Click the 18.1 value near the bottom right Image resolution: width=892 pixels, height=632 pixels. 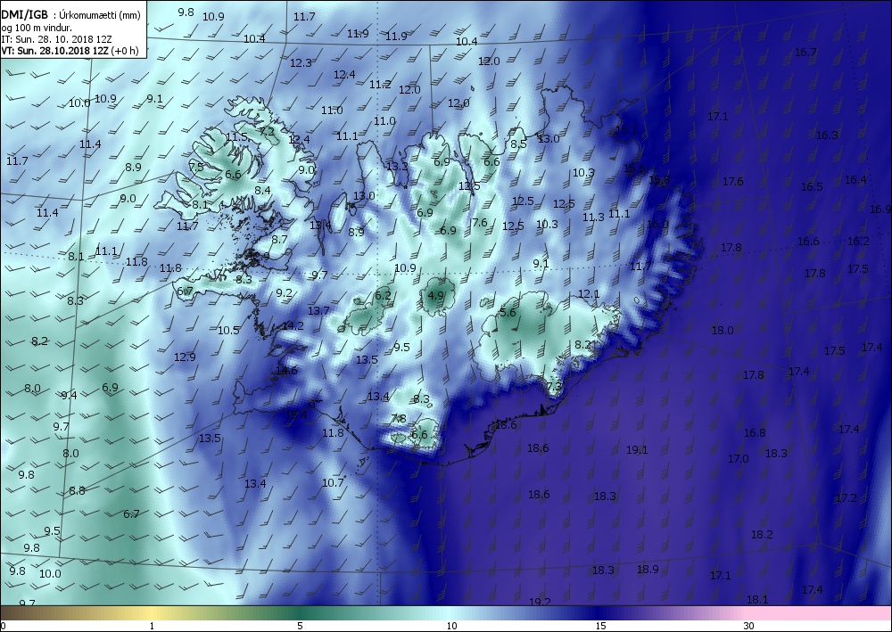coord(757,600)
